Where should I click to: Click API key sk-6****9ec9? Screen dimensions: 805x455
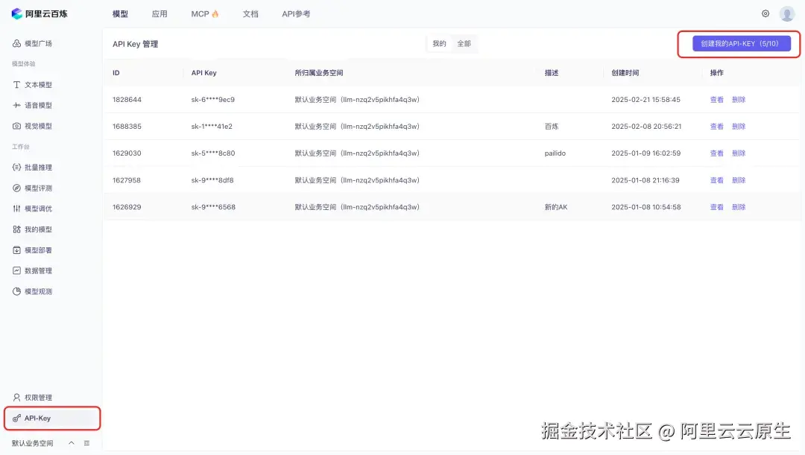point(212,100)
